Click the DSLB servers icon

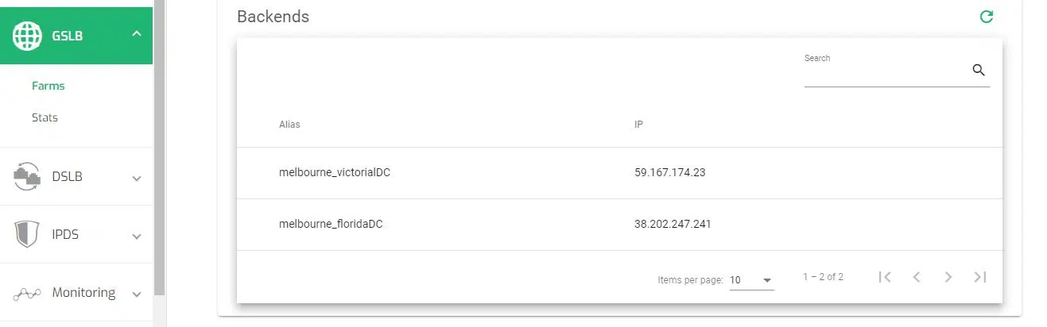click(x=27, y=176)
